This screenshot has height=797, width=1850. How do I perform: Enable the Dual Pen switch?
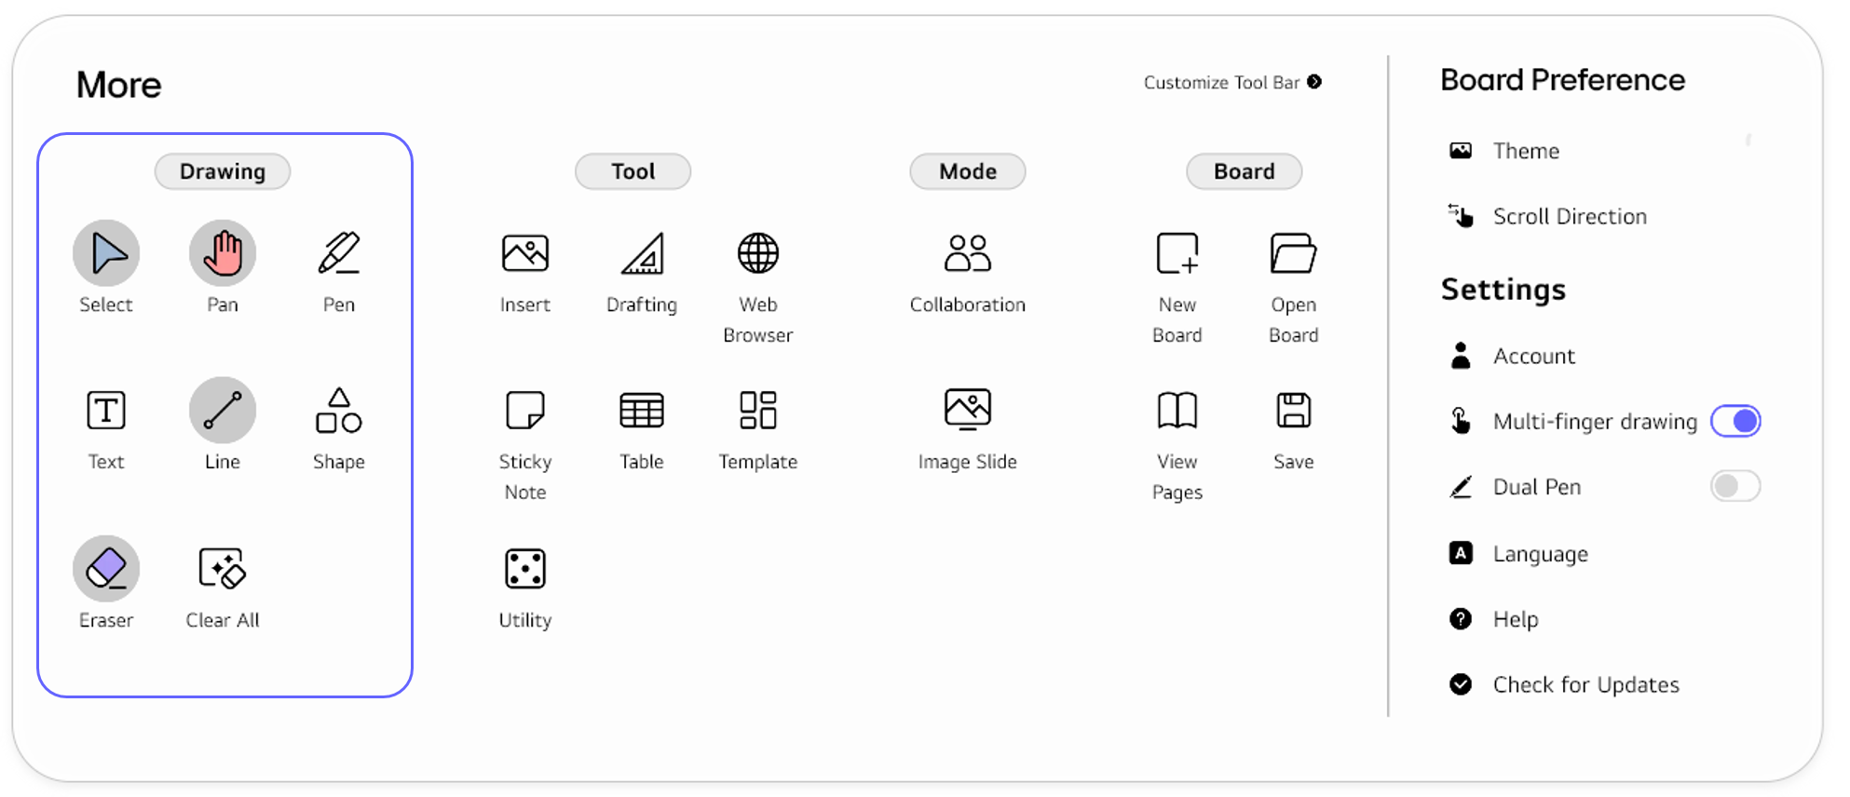tap(1735, 486)
